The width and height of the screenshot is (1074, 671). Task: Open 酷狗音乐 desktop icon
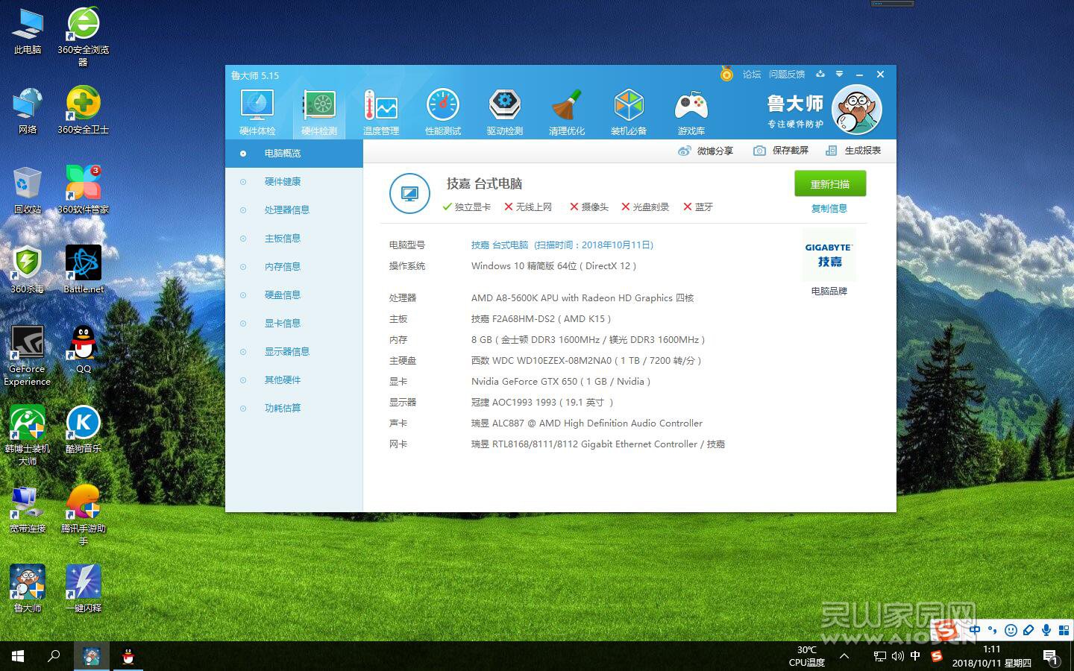pos(84,430)
